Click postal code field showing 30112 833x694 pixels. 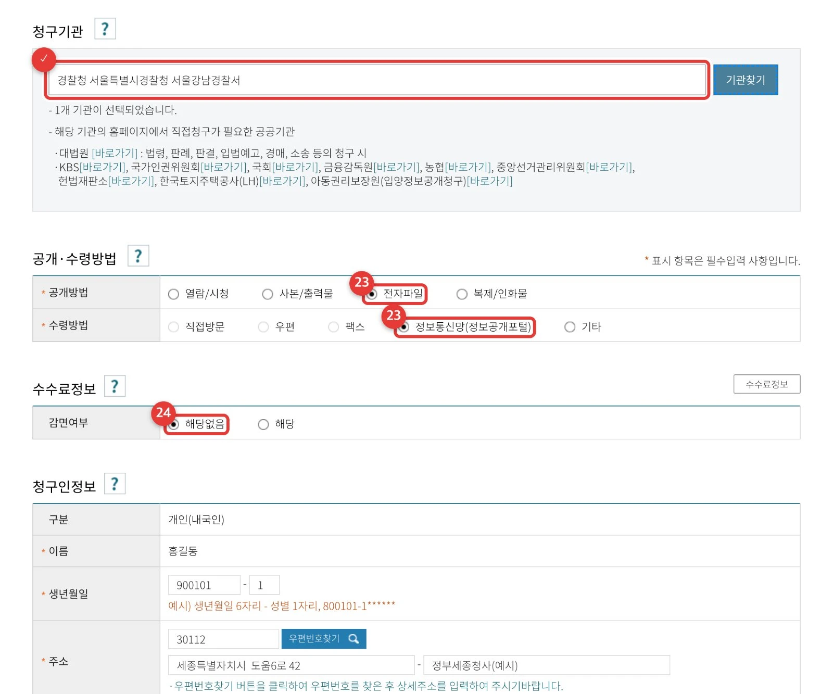click(223, 639)
